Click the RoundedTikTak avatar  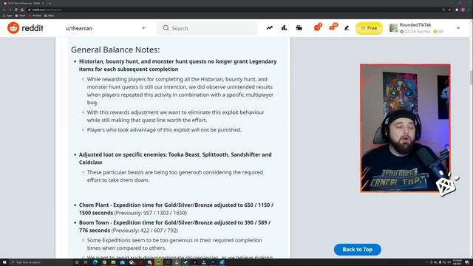coord(393,28)
